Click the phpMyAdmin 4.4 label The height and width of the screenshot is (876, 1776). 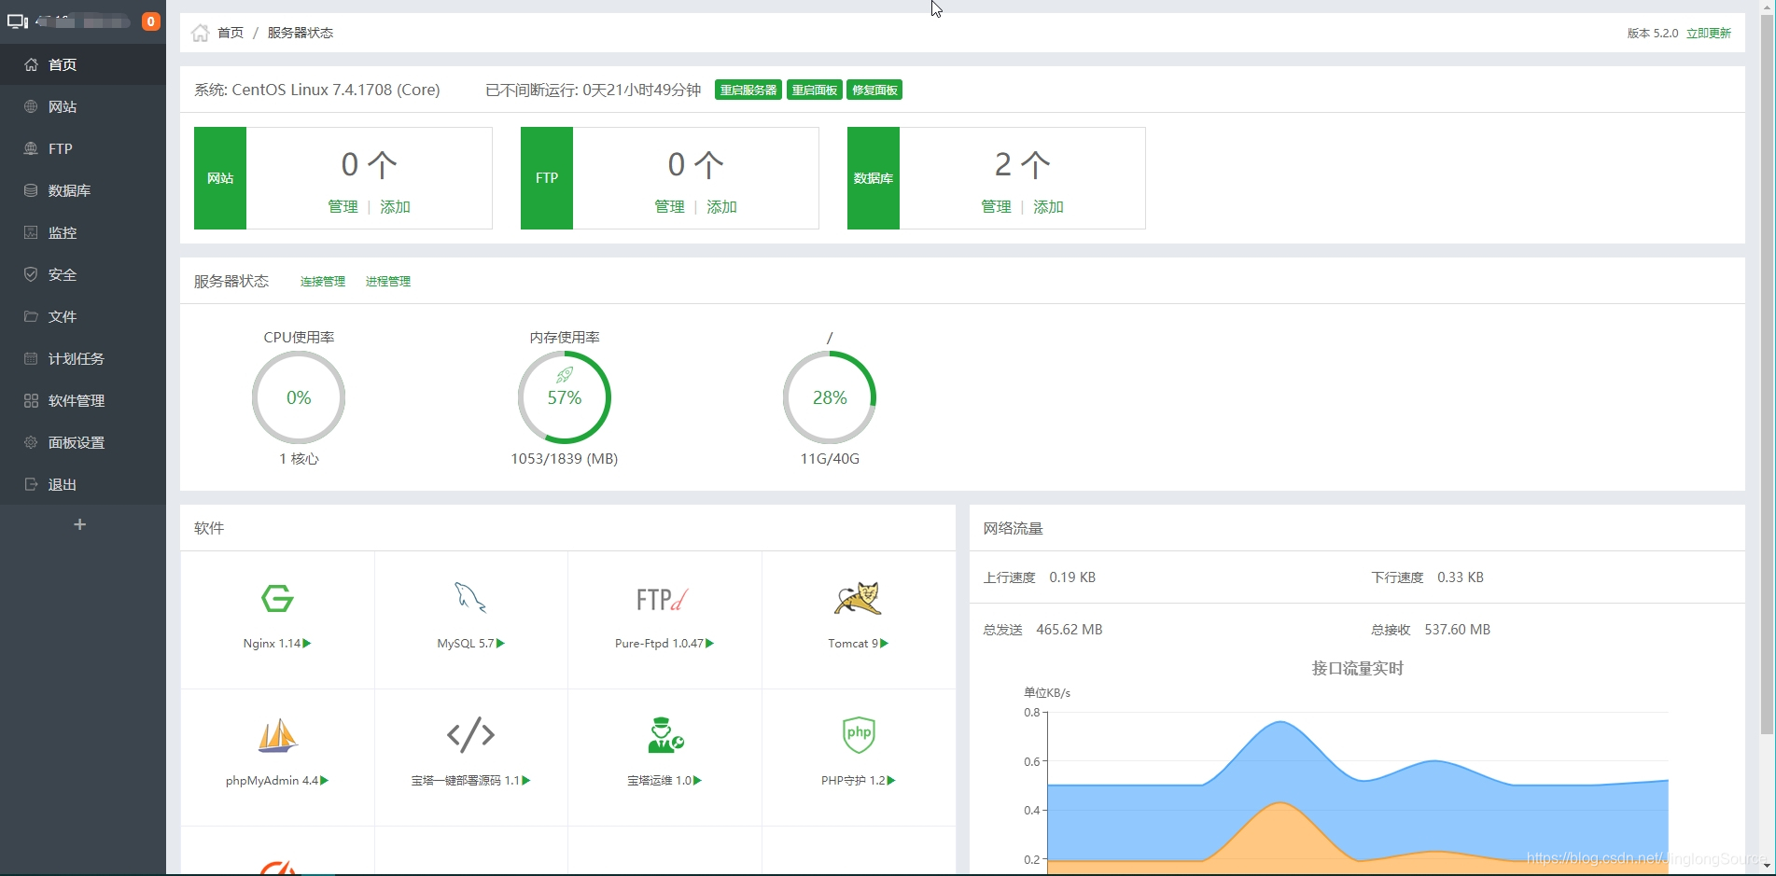pos(277,781)
